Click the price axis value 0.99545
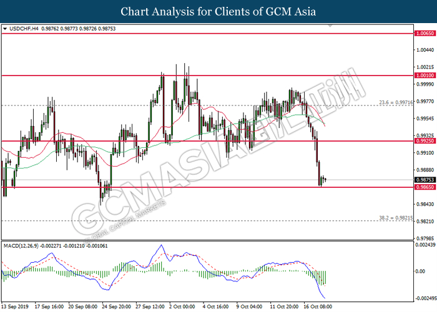 [425, 119]
